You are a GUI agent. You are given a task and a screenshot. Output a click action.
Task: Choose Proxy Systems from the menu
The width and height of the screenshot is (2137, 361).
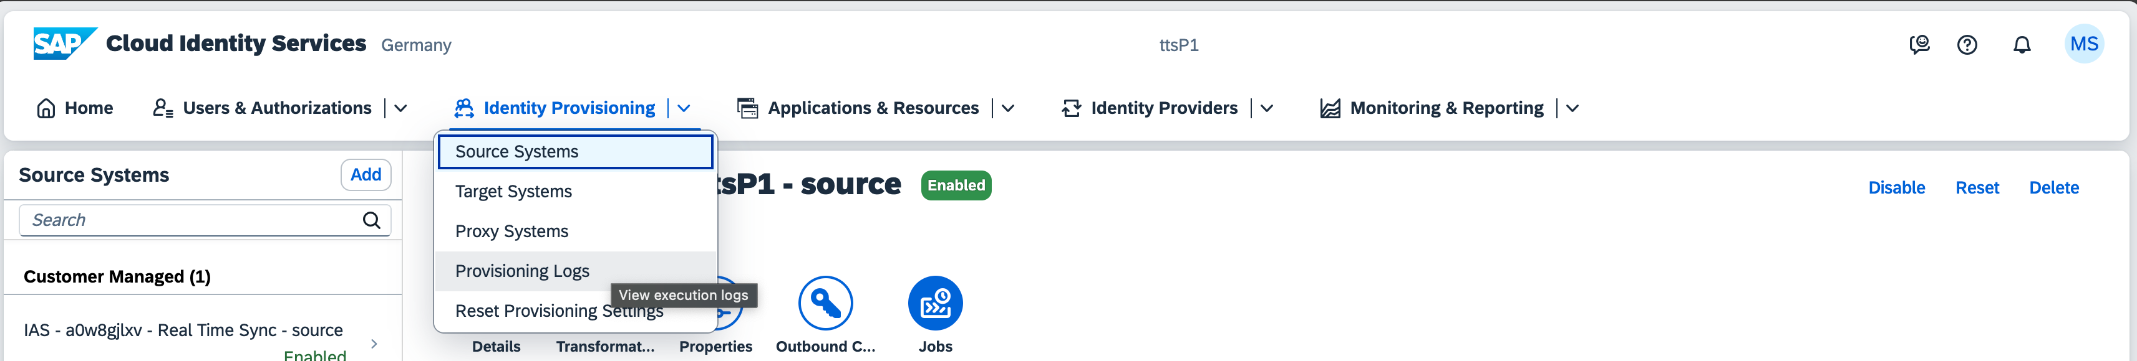(511, 231)
